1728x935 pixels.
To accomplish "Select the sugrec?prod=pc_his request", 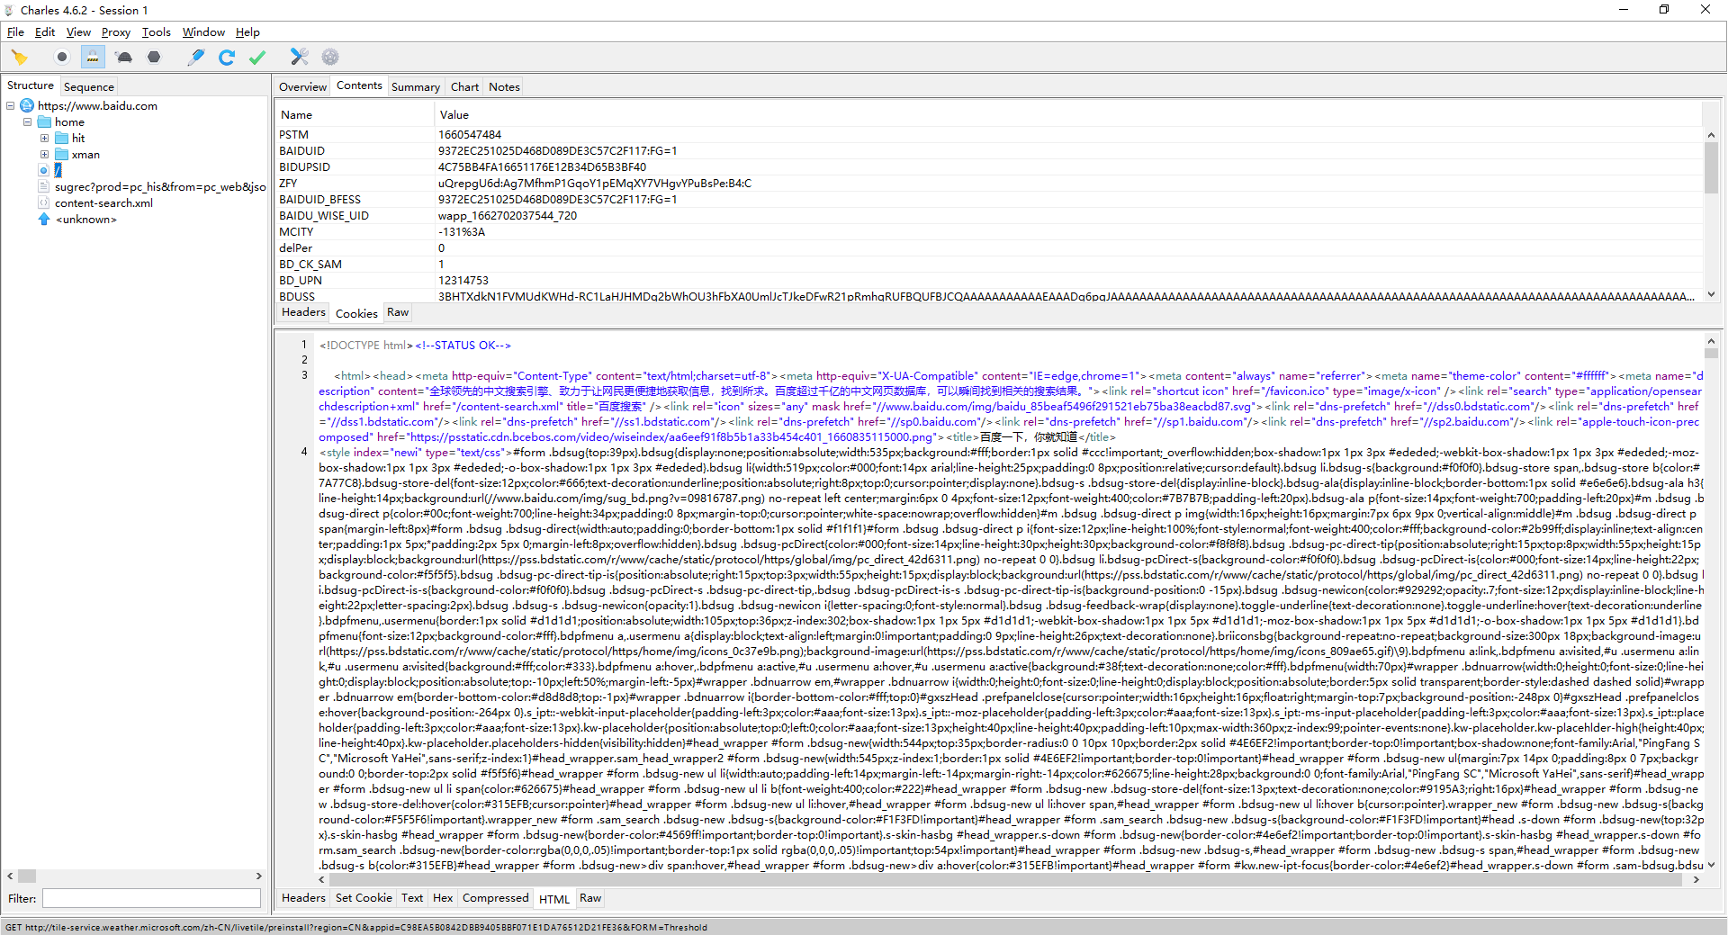I will (x=160, y=187).
